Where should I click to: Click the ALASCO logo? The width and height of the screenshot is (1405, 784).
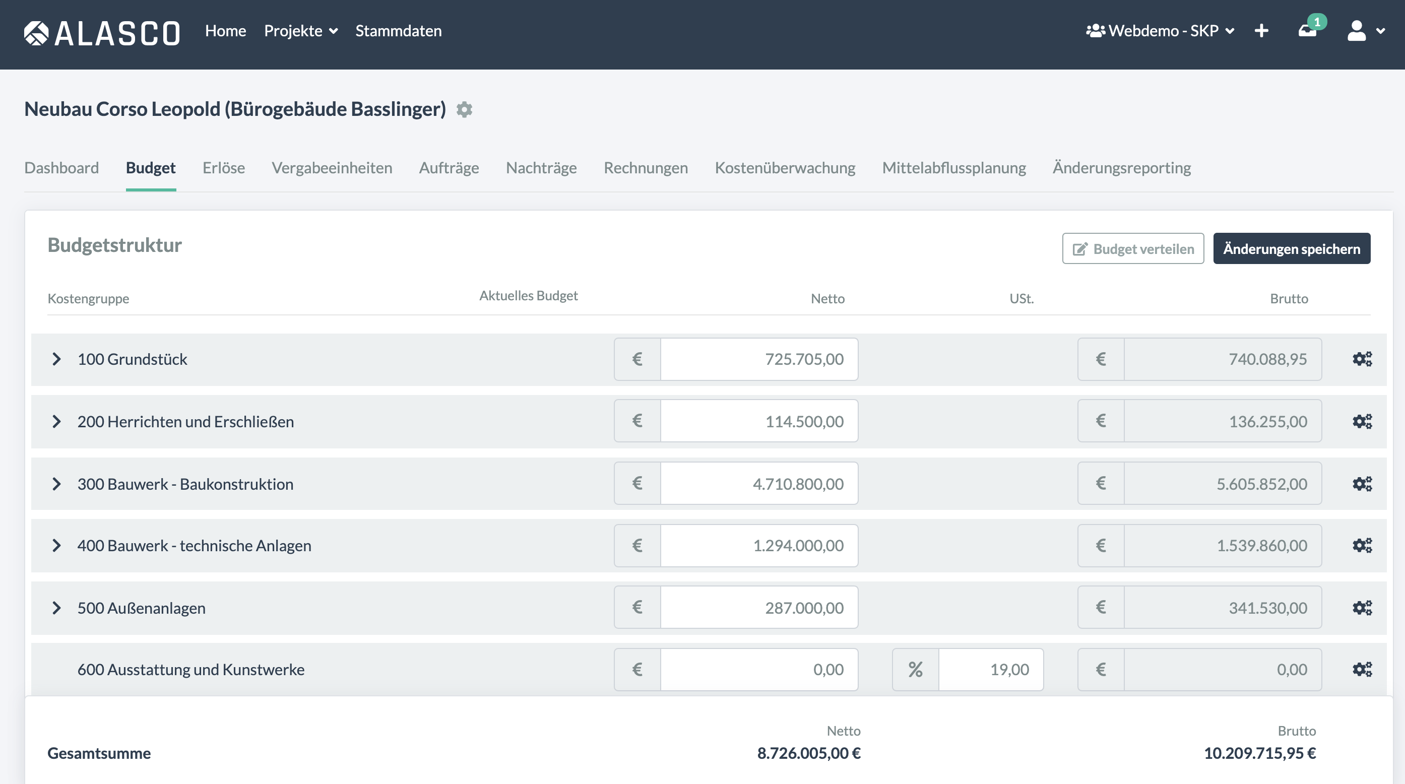coord(102,33)
